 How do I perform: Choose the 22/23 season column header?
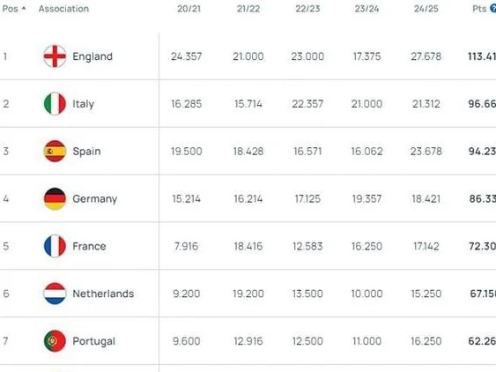(307, 9)
